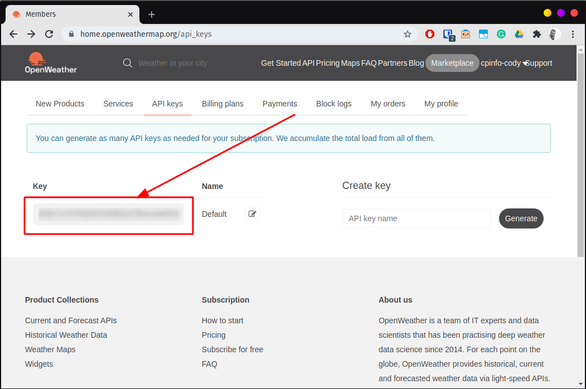This screenshot has width=586, height=389.
Task: Open the AdBlock extension icon
Action: click(430, 34)
